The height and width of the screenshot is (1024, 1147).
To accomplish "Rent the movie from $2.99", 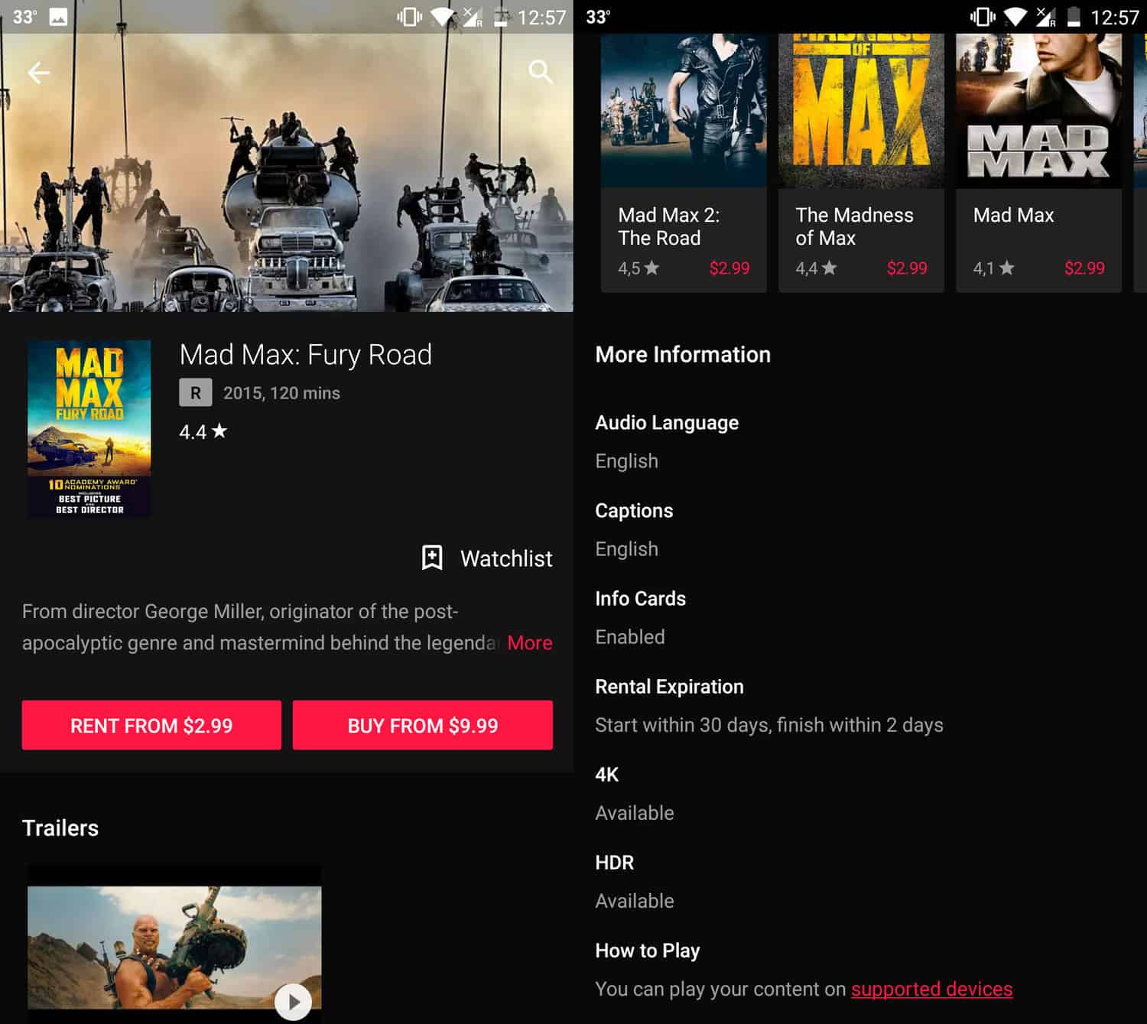I will point(151,725).
